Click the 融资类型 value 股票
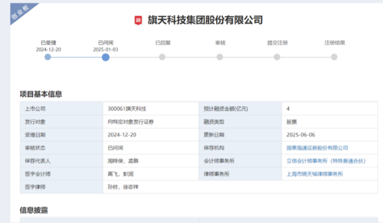This screenshot has width=383, height=223. [292, 122]
